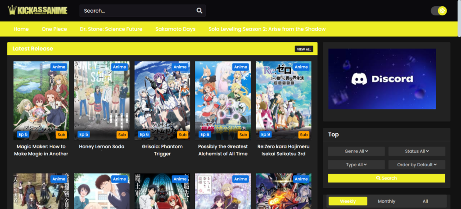Click Sub badge on Honey Lemon Soda

[122, 135]
